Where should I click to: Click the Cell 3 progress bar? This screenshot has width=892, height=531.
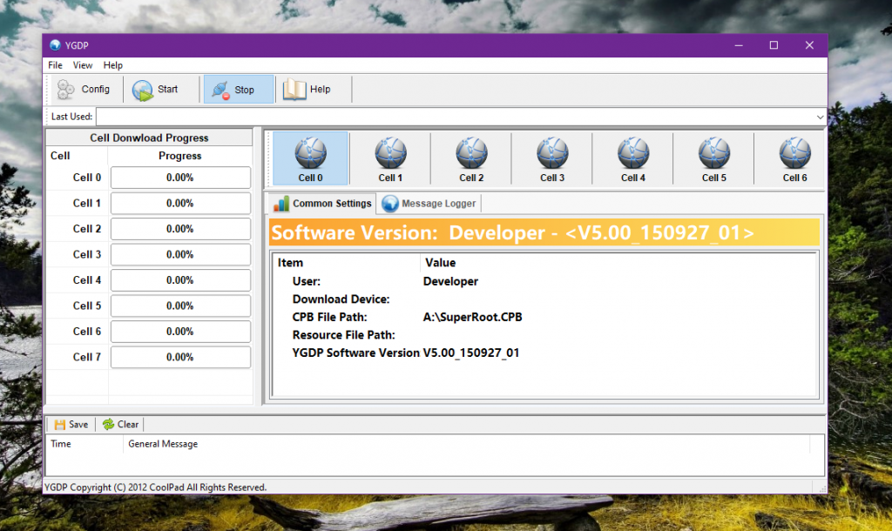click(x=180, y=254)
